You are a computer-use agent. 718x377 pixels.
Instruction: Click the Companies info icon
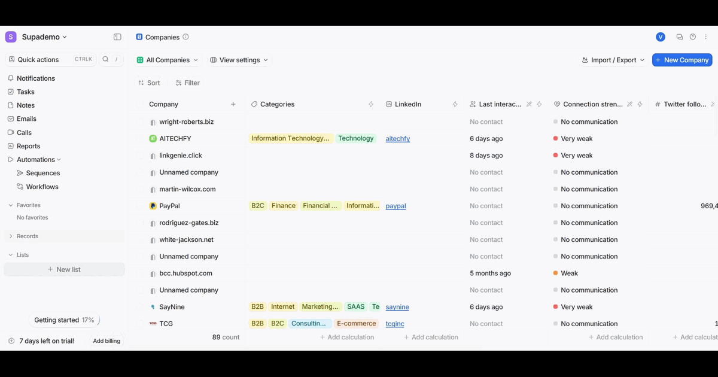point(185,37)
